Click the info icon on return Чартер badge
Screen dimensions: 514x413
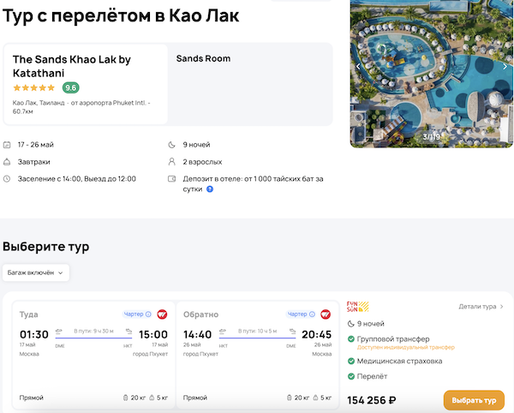pyautogui.click(x=313, y=314)
